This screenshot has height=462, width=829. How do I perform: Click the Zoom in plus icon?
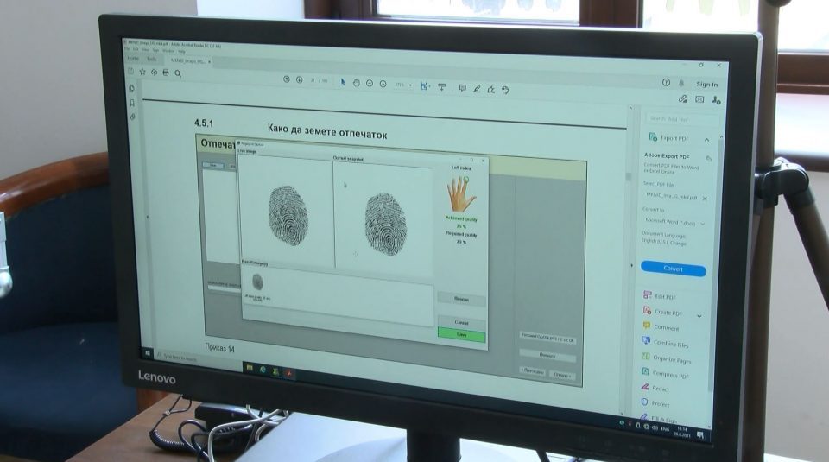coord(383,84)
